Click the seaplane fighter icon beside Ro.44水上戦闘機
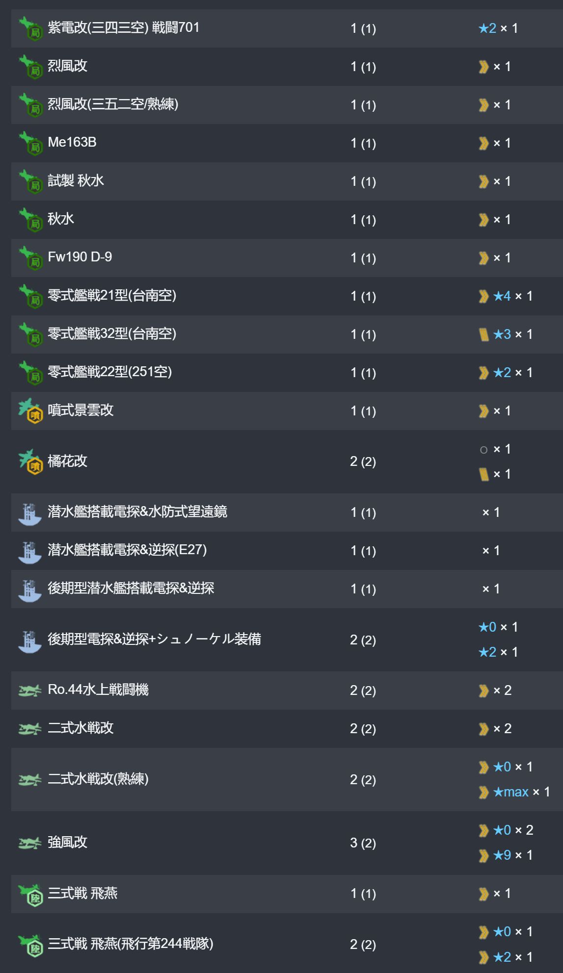This screenshot has height=973, width=563. point(29,691)
